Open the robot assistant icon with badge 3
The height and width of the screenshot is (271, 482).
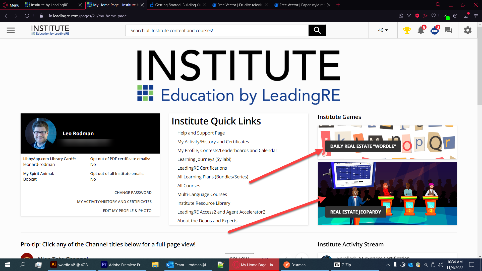click(435, 30)
